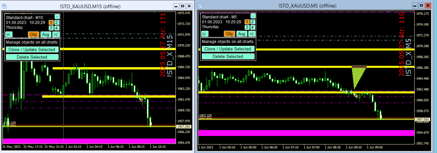Click Clone / Update Selected in M15 chart
Viewport: 437px width, 153px height.
(32, 50)
